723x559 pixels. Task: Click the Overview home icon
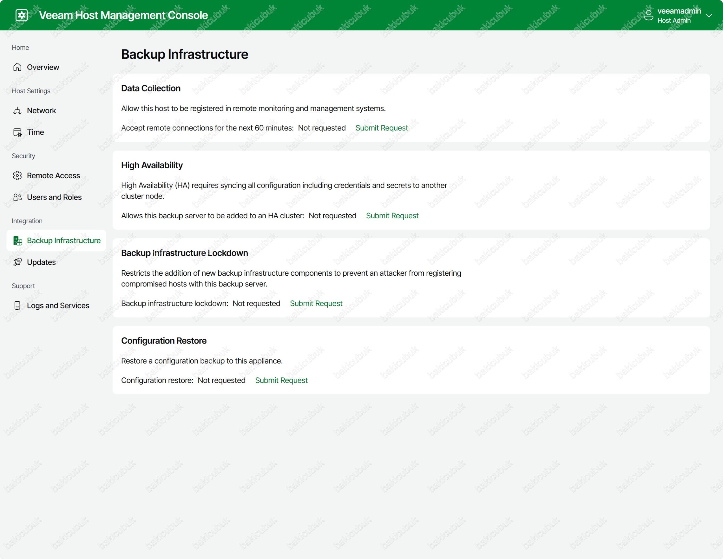tap(17, 67)
